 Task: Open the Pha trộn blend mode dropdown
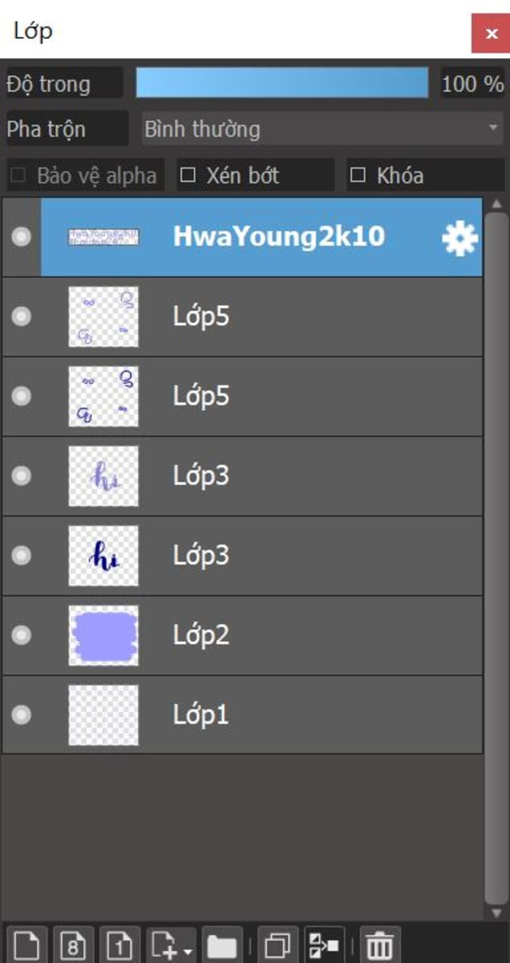click(323, 129)
